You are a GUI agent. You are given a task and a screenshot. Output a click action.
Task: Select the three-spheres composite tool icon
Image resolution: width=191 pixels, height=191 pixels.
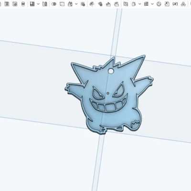[x=183, y=4]
